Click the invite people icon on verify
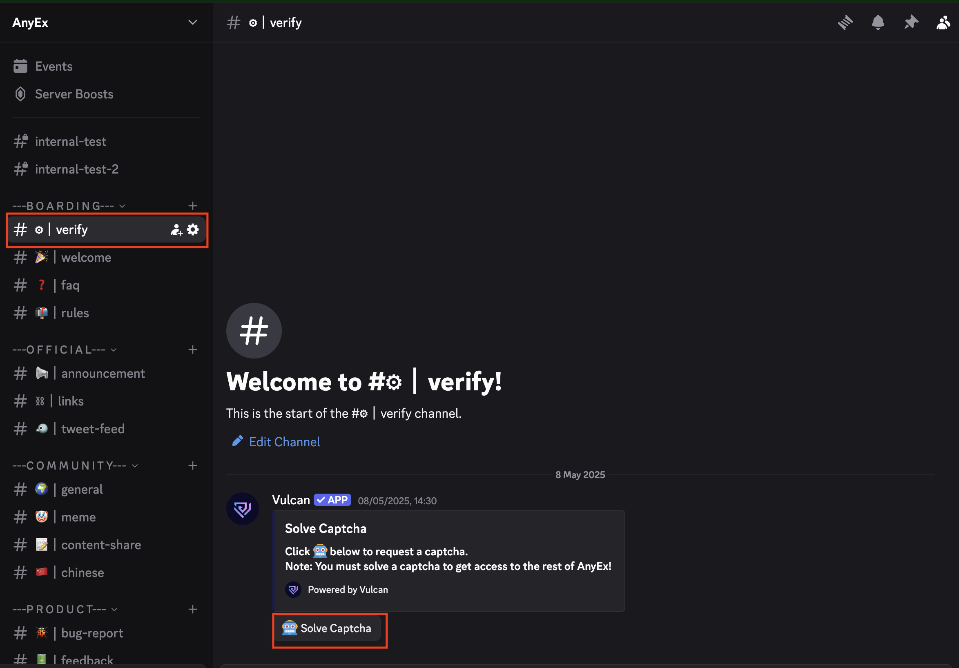Image resolution: width=959 pixels, height=668 pixels. click(176, 229)
